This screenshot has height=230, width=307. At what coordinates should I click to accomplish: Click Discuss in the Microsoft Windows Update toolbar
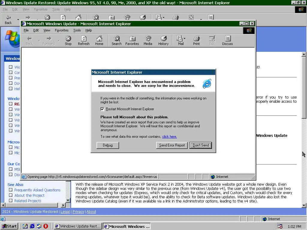[227, 41]
